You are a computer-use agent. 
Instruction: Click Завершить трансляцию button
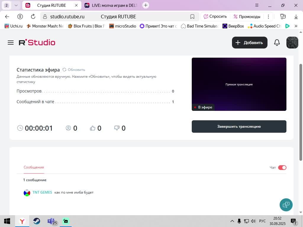pyautogui.click(x=239, y=127)
